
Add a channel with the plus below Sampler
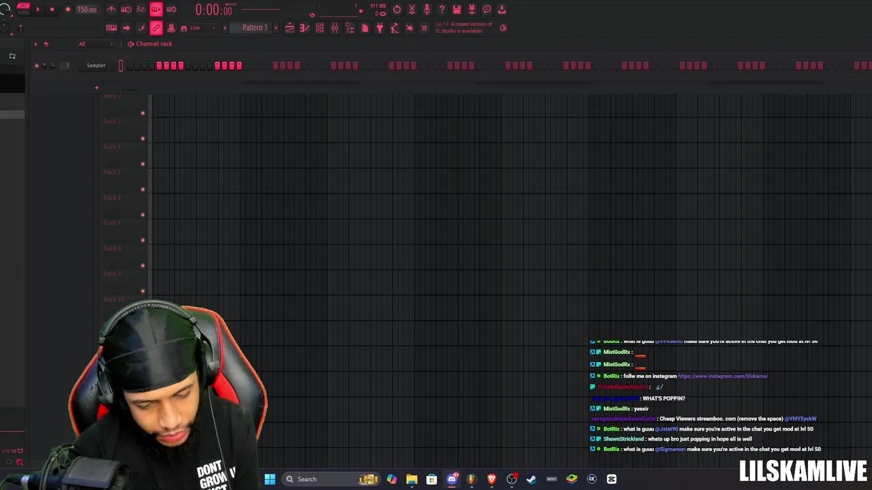[x=97, y=87]
